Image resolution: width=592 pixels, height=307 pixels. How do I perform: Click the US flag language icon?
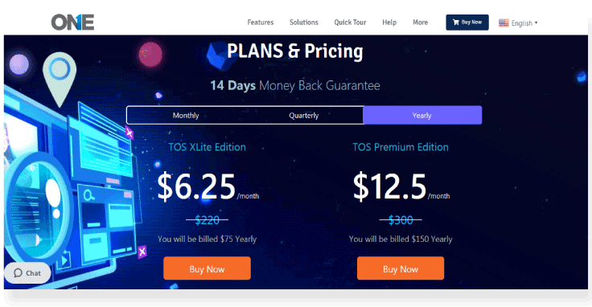[504, 23]
